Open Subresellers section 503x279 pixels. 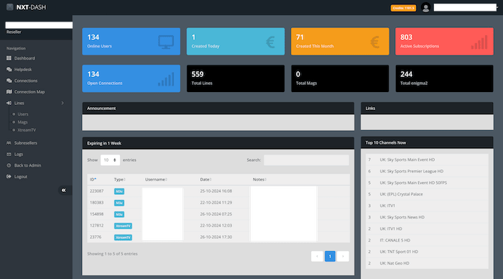click(x=26, y=143)
